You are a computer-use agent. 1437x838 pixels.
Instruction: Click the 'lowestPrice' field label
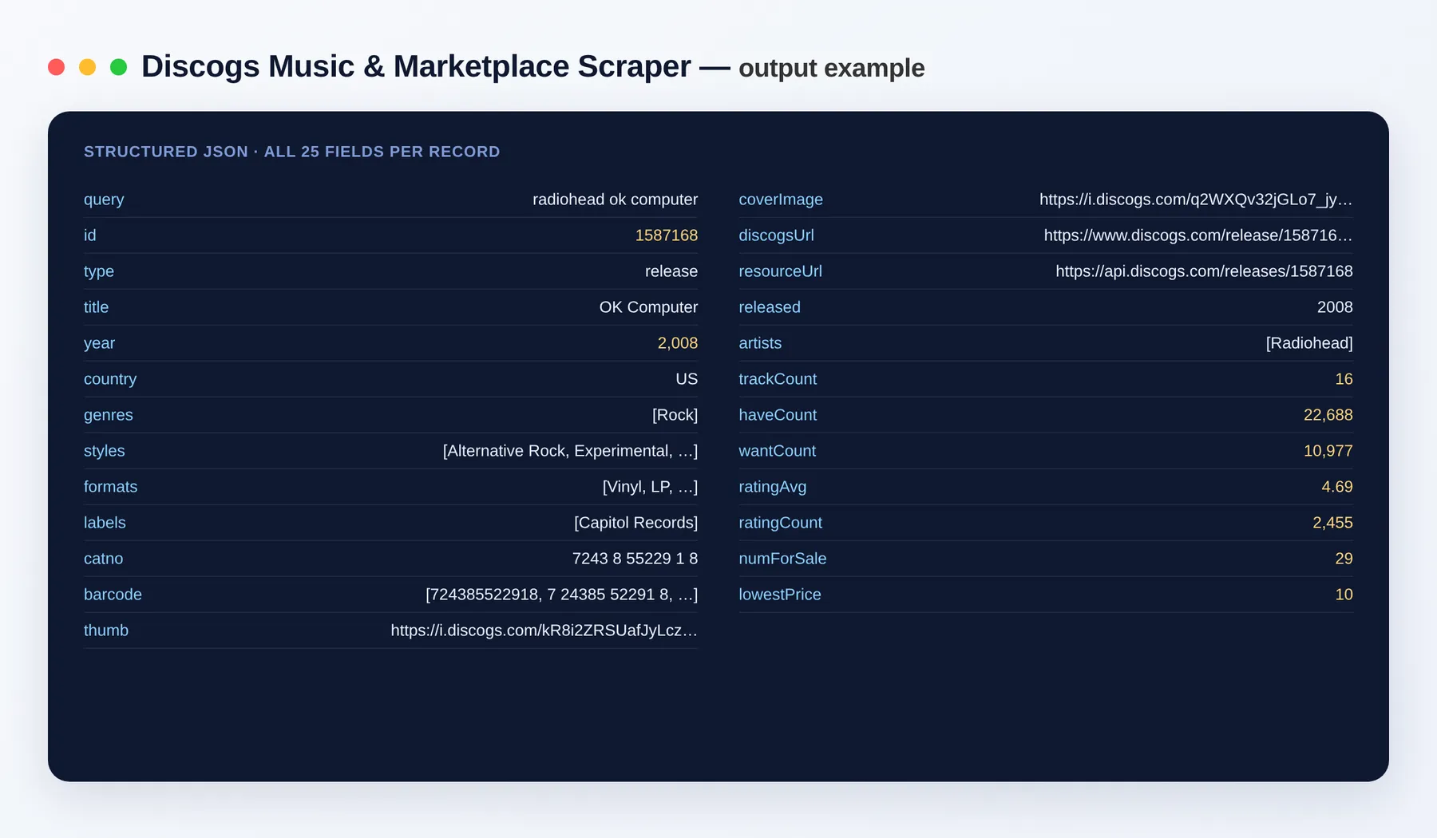pyautogui.click(x=780, y=595)
